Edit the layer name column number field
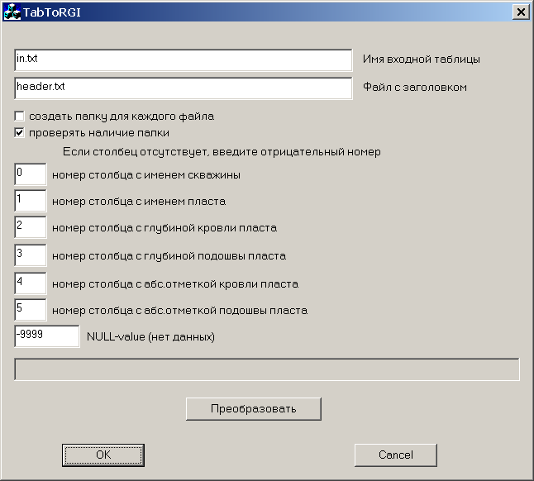Image resolution: width=534 pixels, height=481 pixels. (31, 201)
